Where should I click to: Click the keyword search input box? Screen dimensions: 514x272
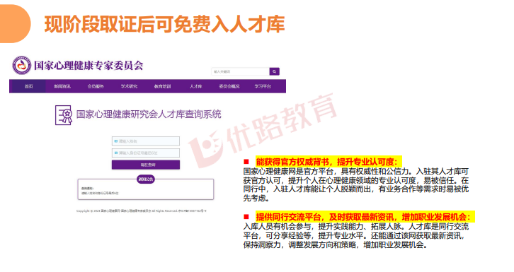pos(240,71)
